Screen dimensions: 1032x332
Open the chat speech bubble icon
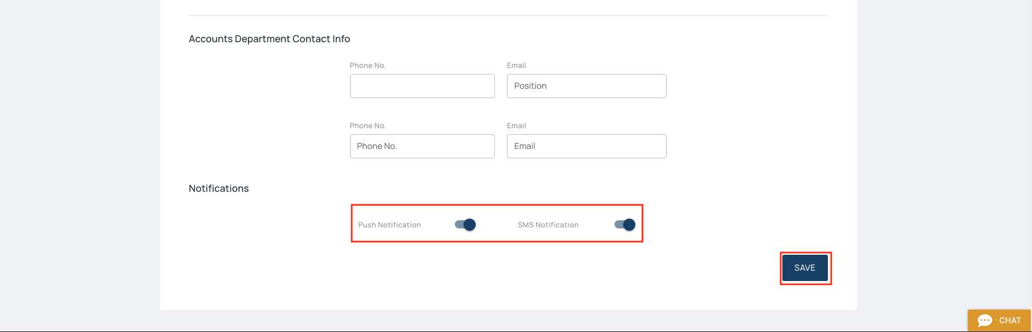point(985,320)
